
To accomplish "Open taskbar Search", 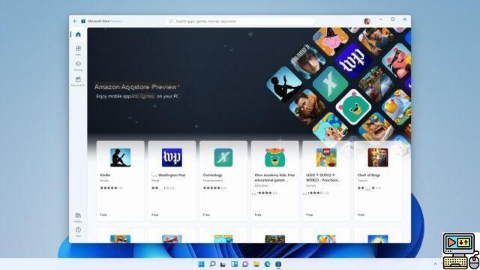I will 212,264.
